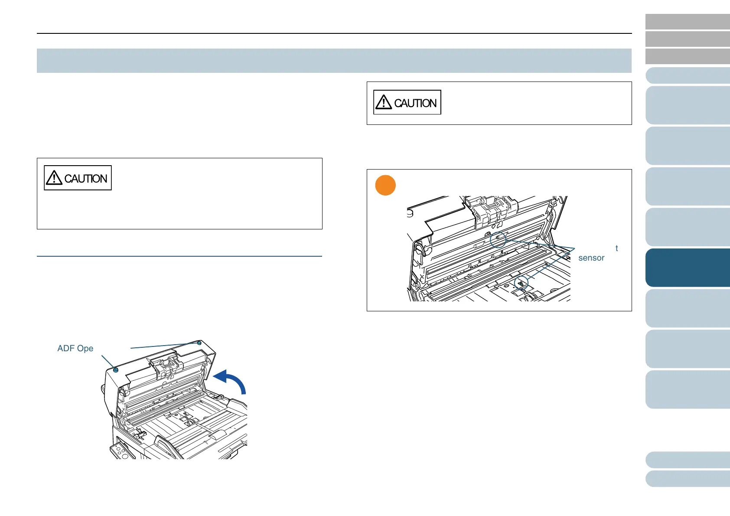Viewport: 730px width, 516px height.
Task: Click the scanner interior illustration with circled sensors
Action: pos(489,248)
